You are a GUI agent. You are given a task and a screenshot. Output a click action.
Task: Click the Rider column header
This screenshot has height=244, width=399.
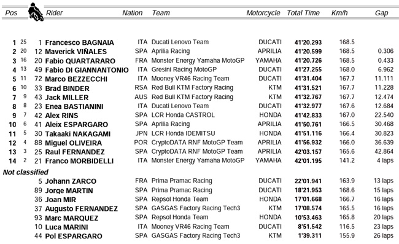[54, 13]
